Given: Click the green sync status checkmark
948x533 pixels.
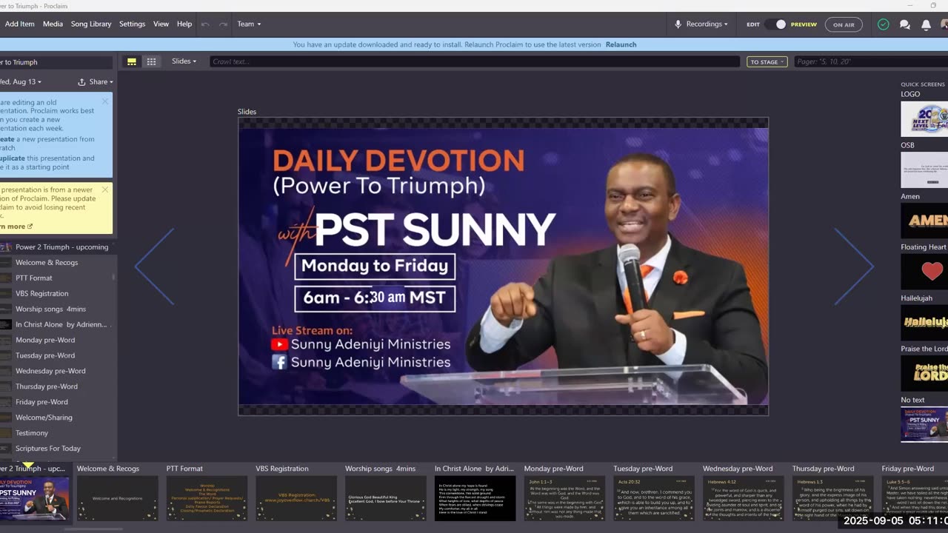Looking at the screenshot, I should [x=884, y=24].
